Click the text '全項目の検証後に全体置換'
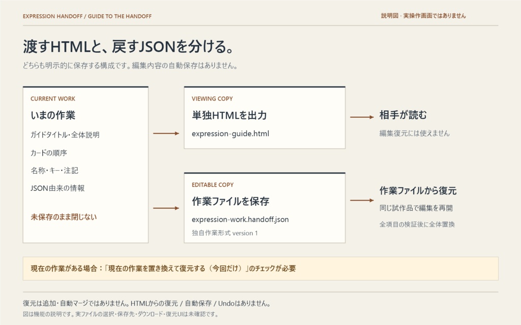 tap(417, 224)
